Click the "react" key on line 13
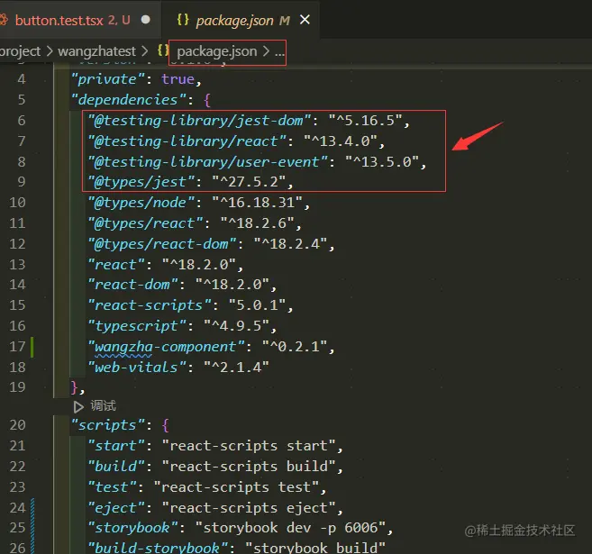592x554 pixels. (116, 265)
